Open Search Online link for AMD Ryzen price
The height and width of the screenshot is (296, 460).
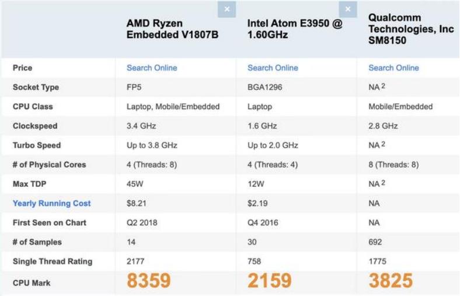tap(152, 68)
